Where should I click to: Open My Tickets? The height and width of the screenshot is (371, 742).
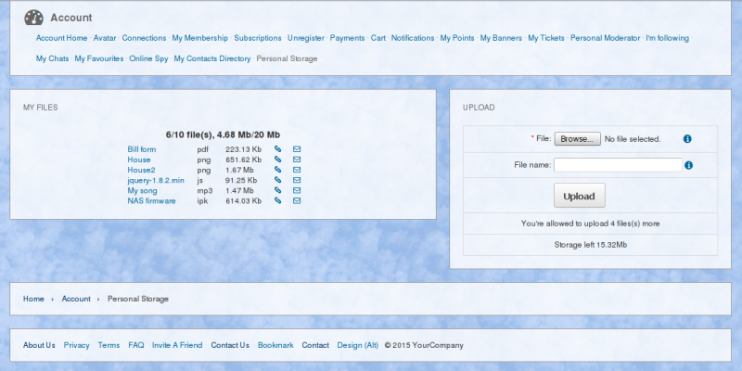click(x=546, y=38)
